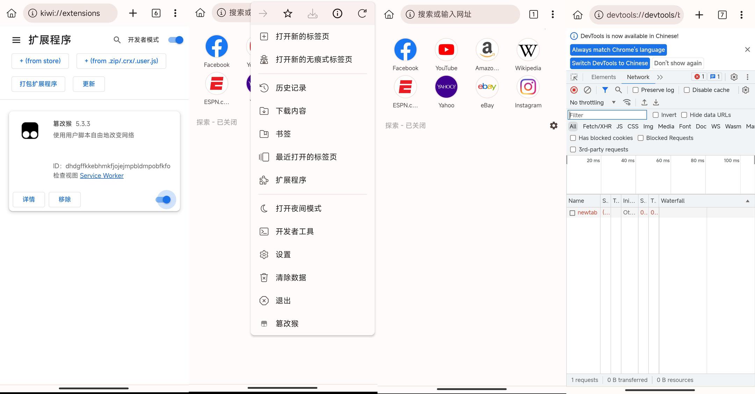The width and height of the screenshot is (755, 394).
Task: Switch to Network tab in DevTools
Action: (x=638, y=77)
